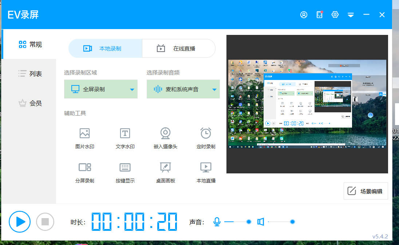Toggle the system speaker sound icon
Viewport: 399px width, 245px height.
click(261, 222)
